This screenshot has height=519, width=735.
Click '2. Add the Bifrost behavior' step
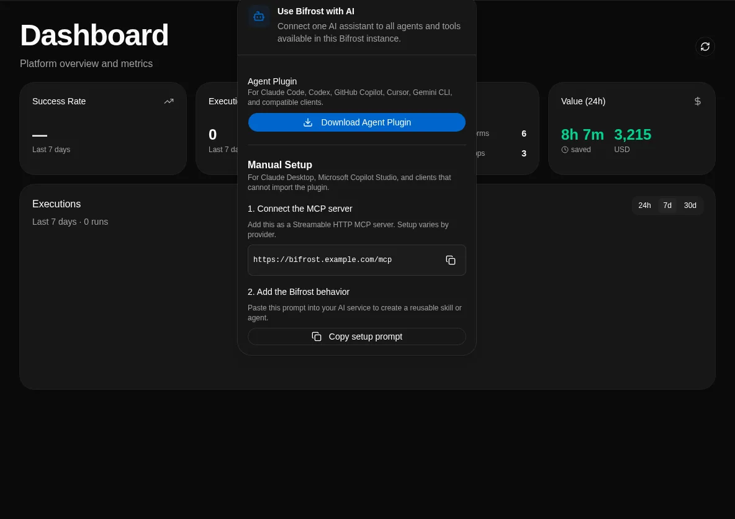coord(299,292)
